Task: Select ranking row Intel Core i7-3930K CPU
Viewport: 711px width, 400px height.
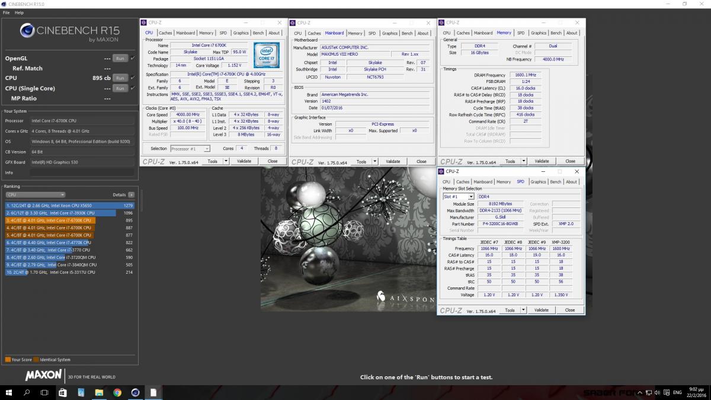Action: [70, 213]
